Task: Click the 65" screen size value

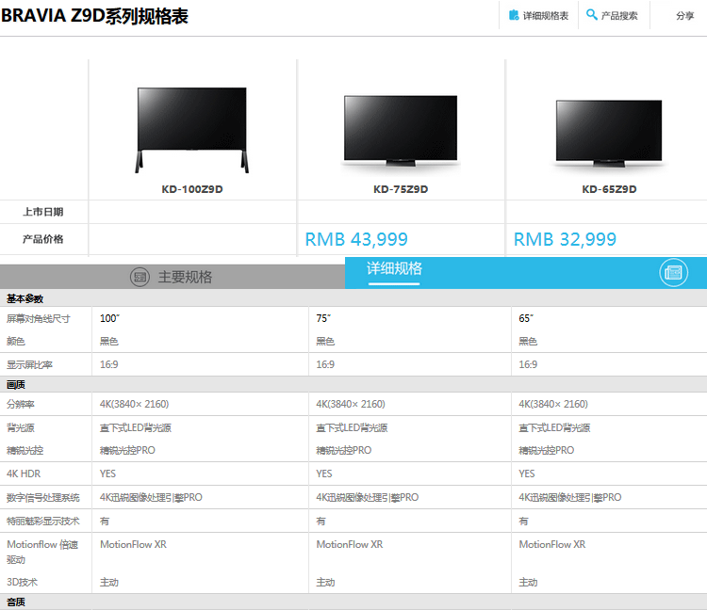Action: [526, 318]
